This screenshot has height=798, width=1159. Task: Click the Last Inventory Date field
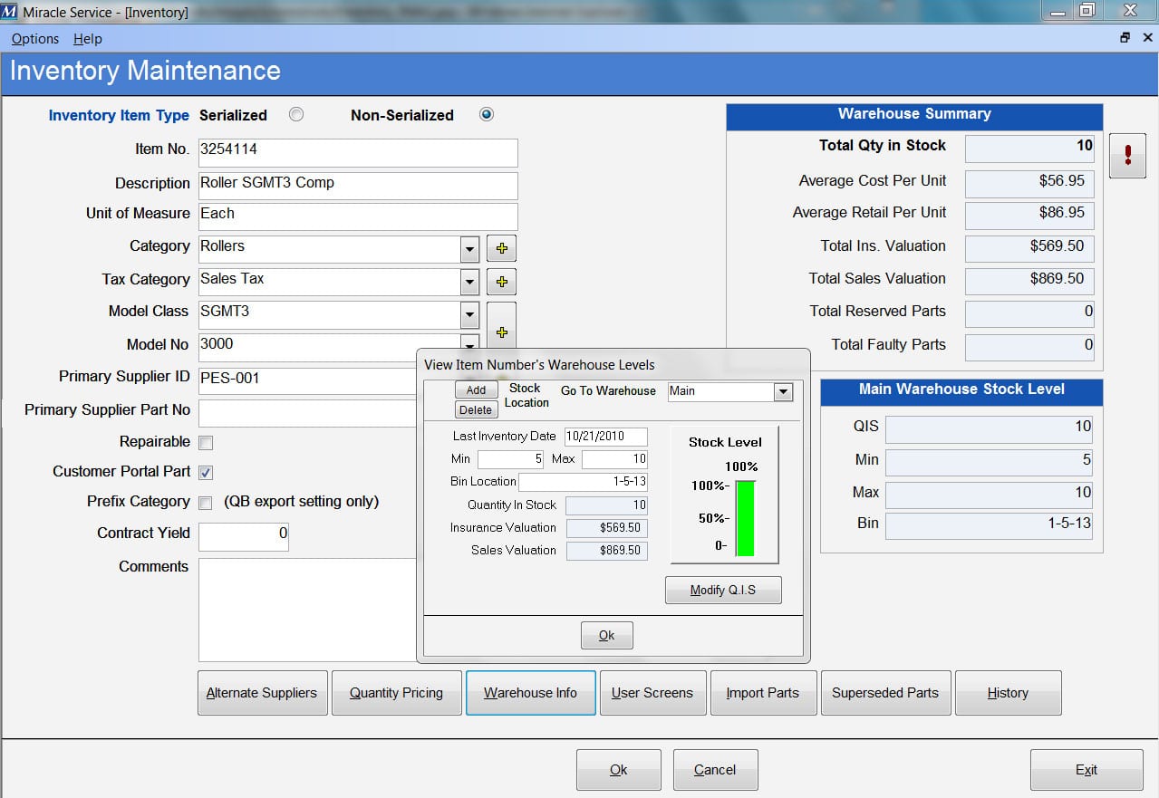[606, 437]
